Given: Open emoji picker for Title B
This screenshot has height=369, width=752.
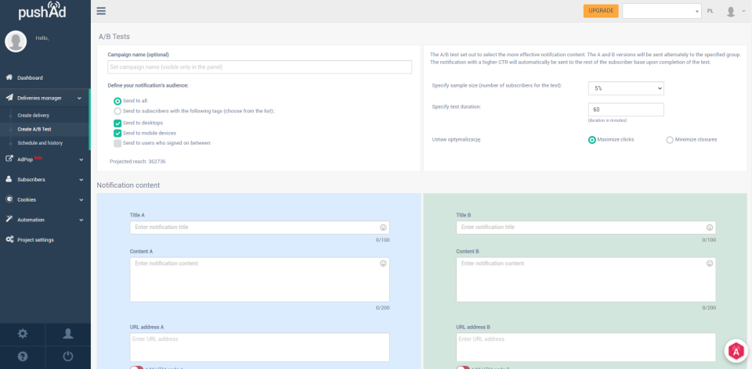Looking at the screenshot, I should pyautogui.click(x=710, y=227).
